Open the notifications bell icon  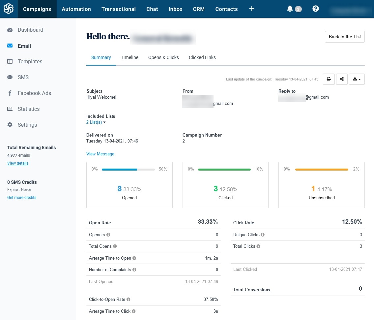pyautogui.click(x=290, y=9)
